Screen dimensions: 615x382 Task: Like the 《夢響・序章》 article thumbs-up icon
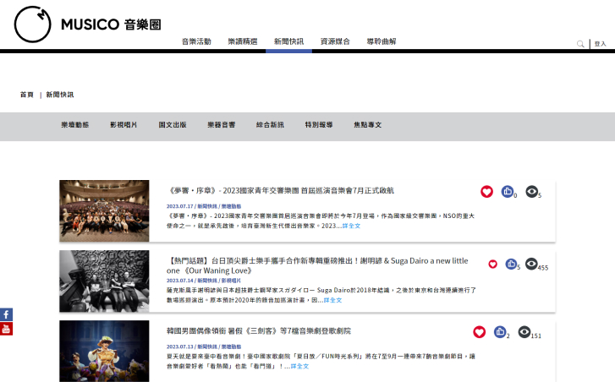(507, 192)
